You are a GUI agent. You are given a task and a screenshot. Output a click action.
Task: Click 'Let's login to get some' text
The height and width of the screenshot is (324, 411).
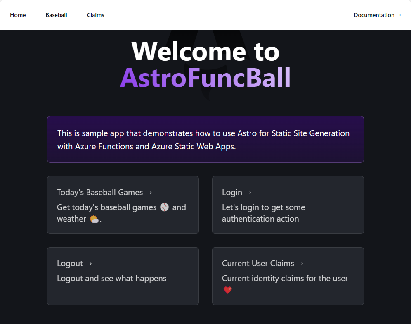point(263,207)
